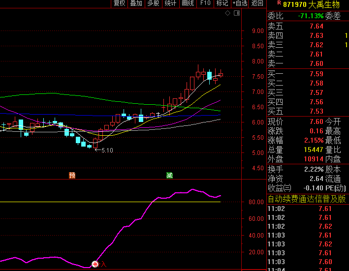Toggle the side panel layout icon
349x271 pixels.
[x=237, y=13]
